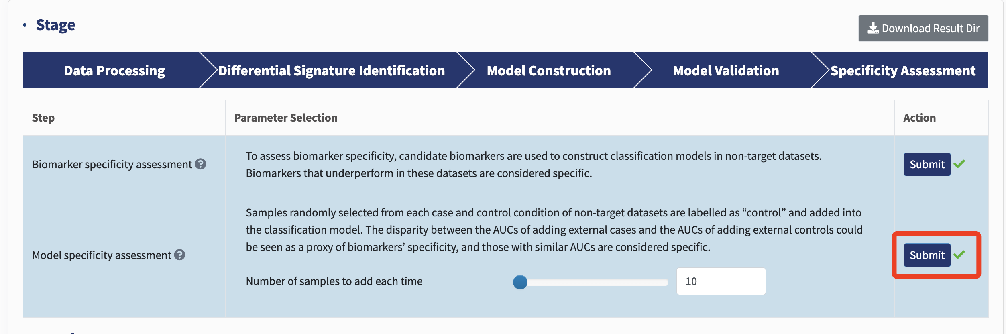This screenshot has width=1006, height=334.
Task: Open the Data Processing stage
Action: point(114,70)
